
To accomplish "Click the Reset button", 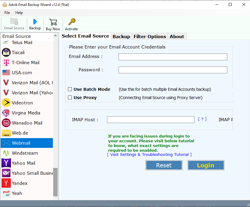I will (x=164, y=165).
